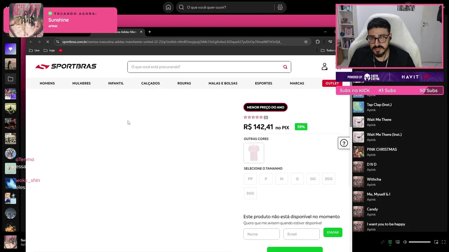Screen dimensions: 449x252
Task: Click the ENVIAR button
Action: click(x=333, y=232)
